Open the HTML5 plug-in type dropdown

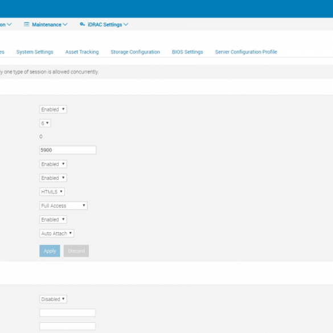[x=52, y=192]
